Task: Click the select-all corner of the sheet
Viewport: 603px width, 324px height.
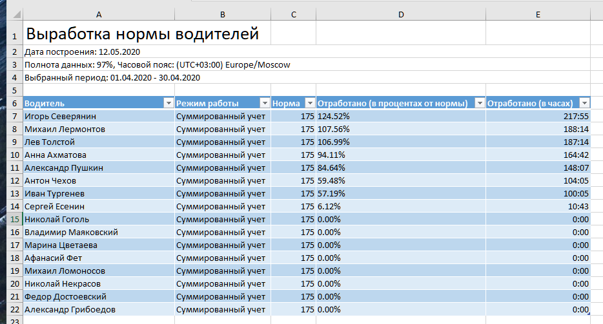Action: click(11, 14)
